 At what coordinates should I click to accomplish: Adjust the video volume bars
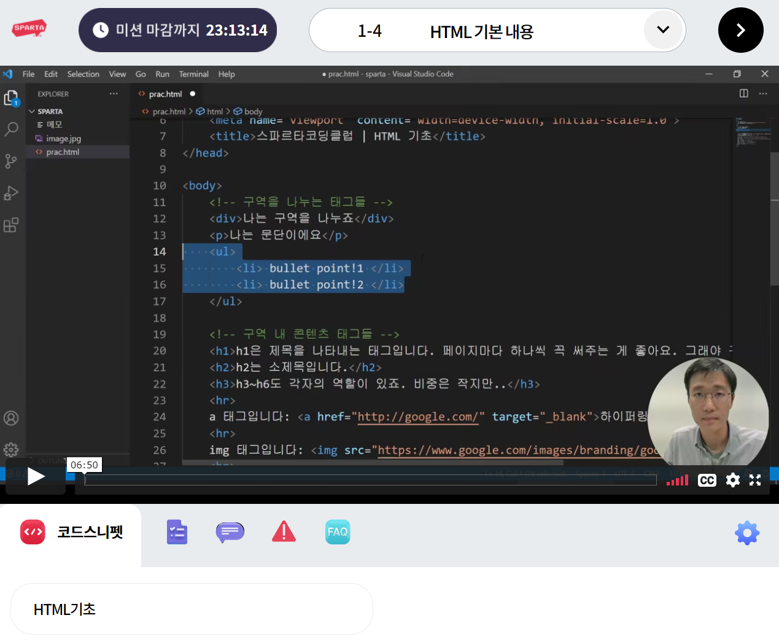pos(677,480)
